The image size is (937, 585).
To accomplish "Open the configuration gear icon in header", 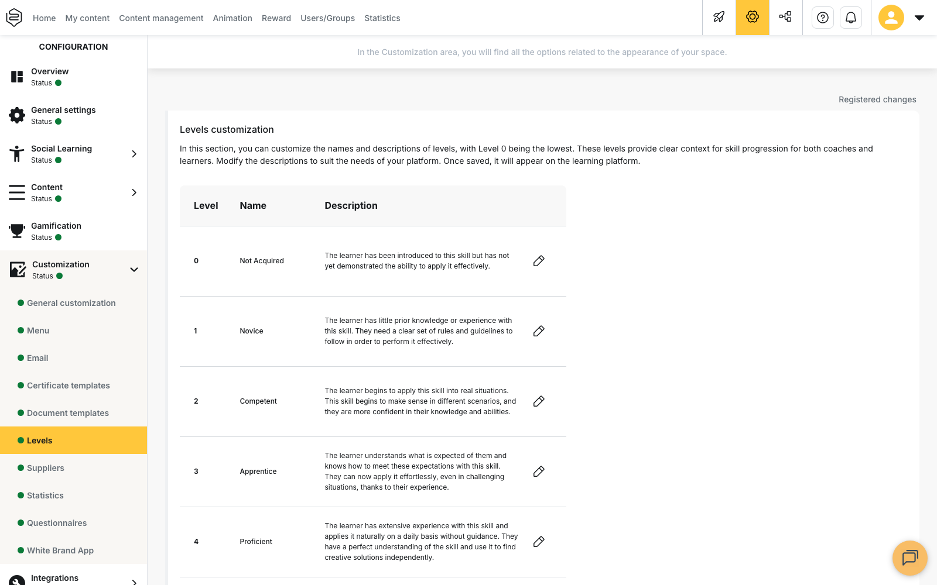I will (x=753, y=18).
